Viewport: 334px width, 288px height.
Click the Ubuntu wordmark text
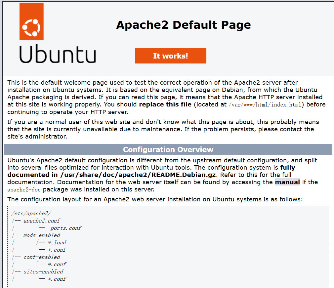click(x=58, y=54)
